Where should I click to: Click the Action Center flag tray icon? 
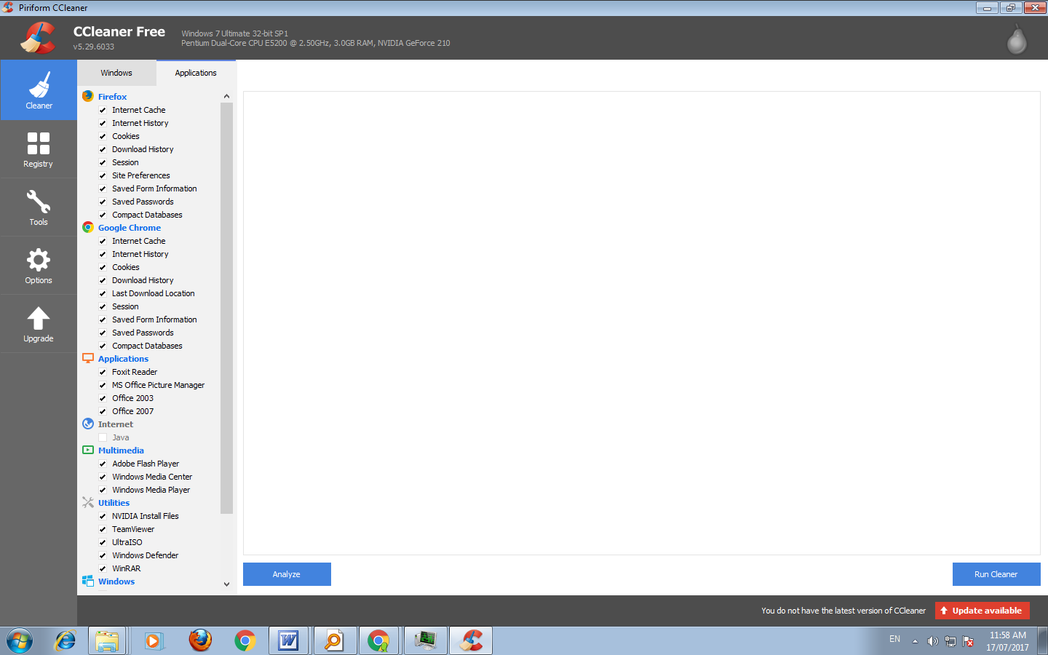pos(968,641)
